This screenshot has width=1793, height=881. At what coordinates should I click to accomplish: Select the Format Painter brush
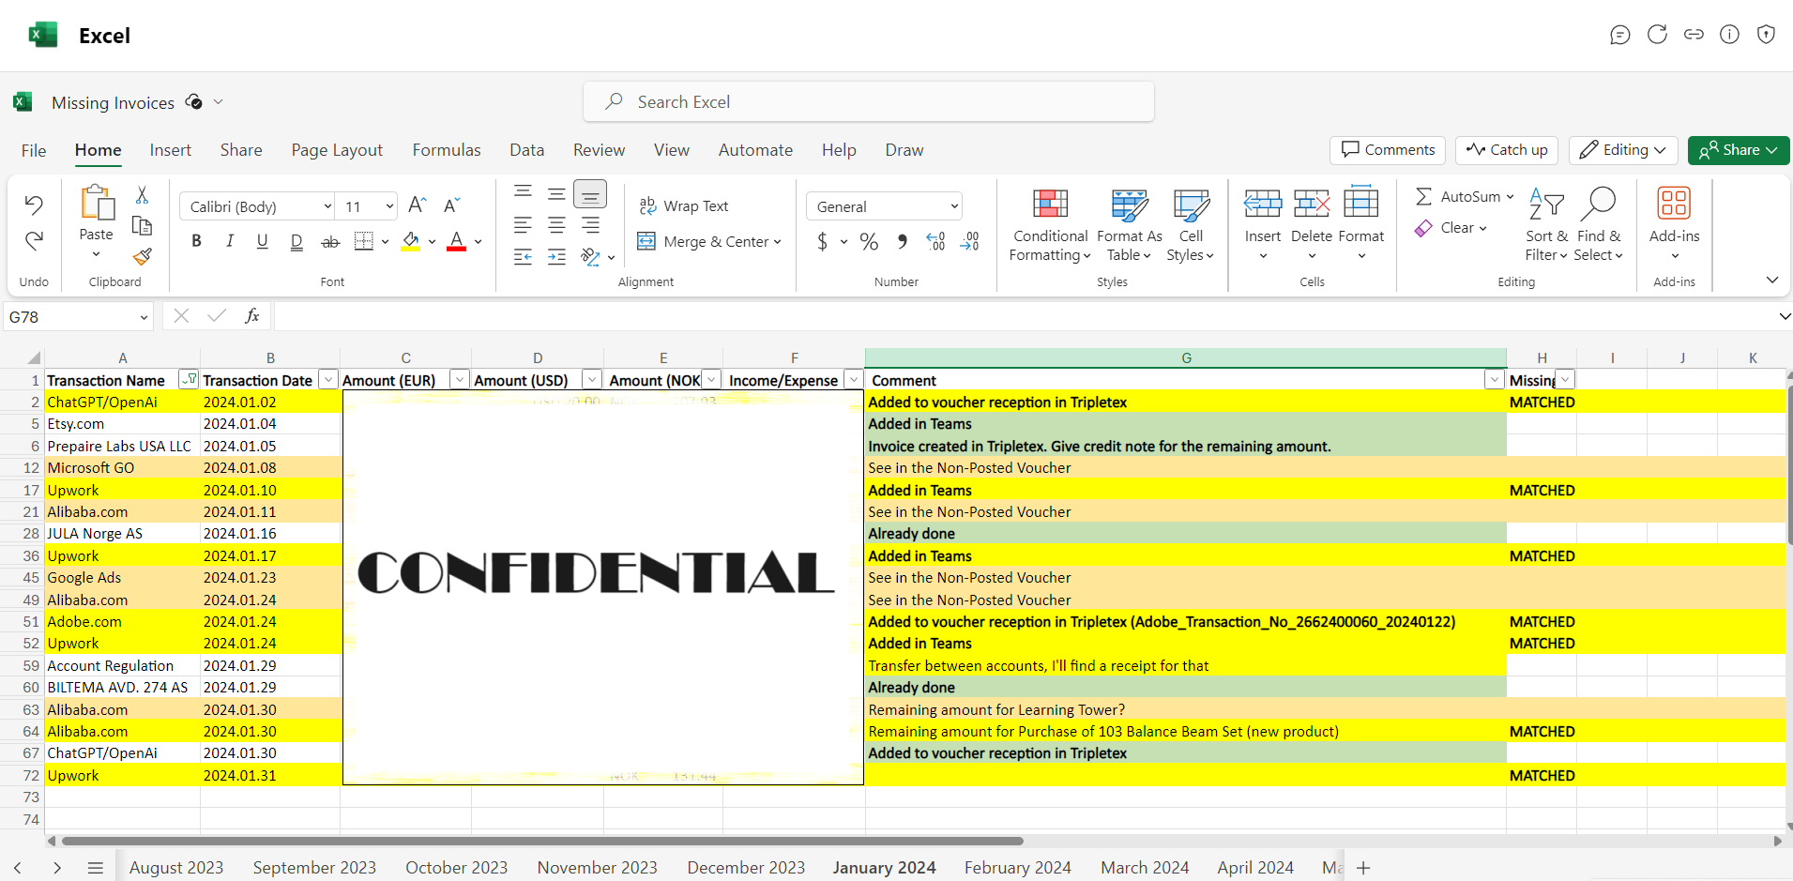(x=142, y=256)
